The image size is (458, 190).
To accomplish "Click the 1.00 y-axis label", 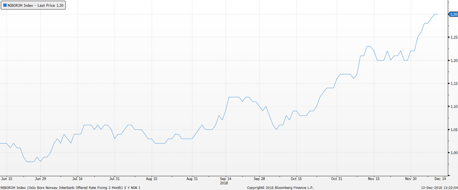I will point(453,153).
